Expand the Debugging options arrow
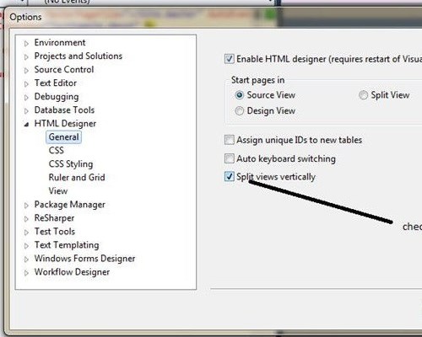Image resolution: width=422 pixels, height=337 pixels. 26,98
